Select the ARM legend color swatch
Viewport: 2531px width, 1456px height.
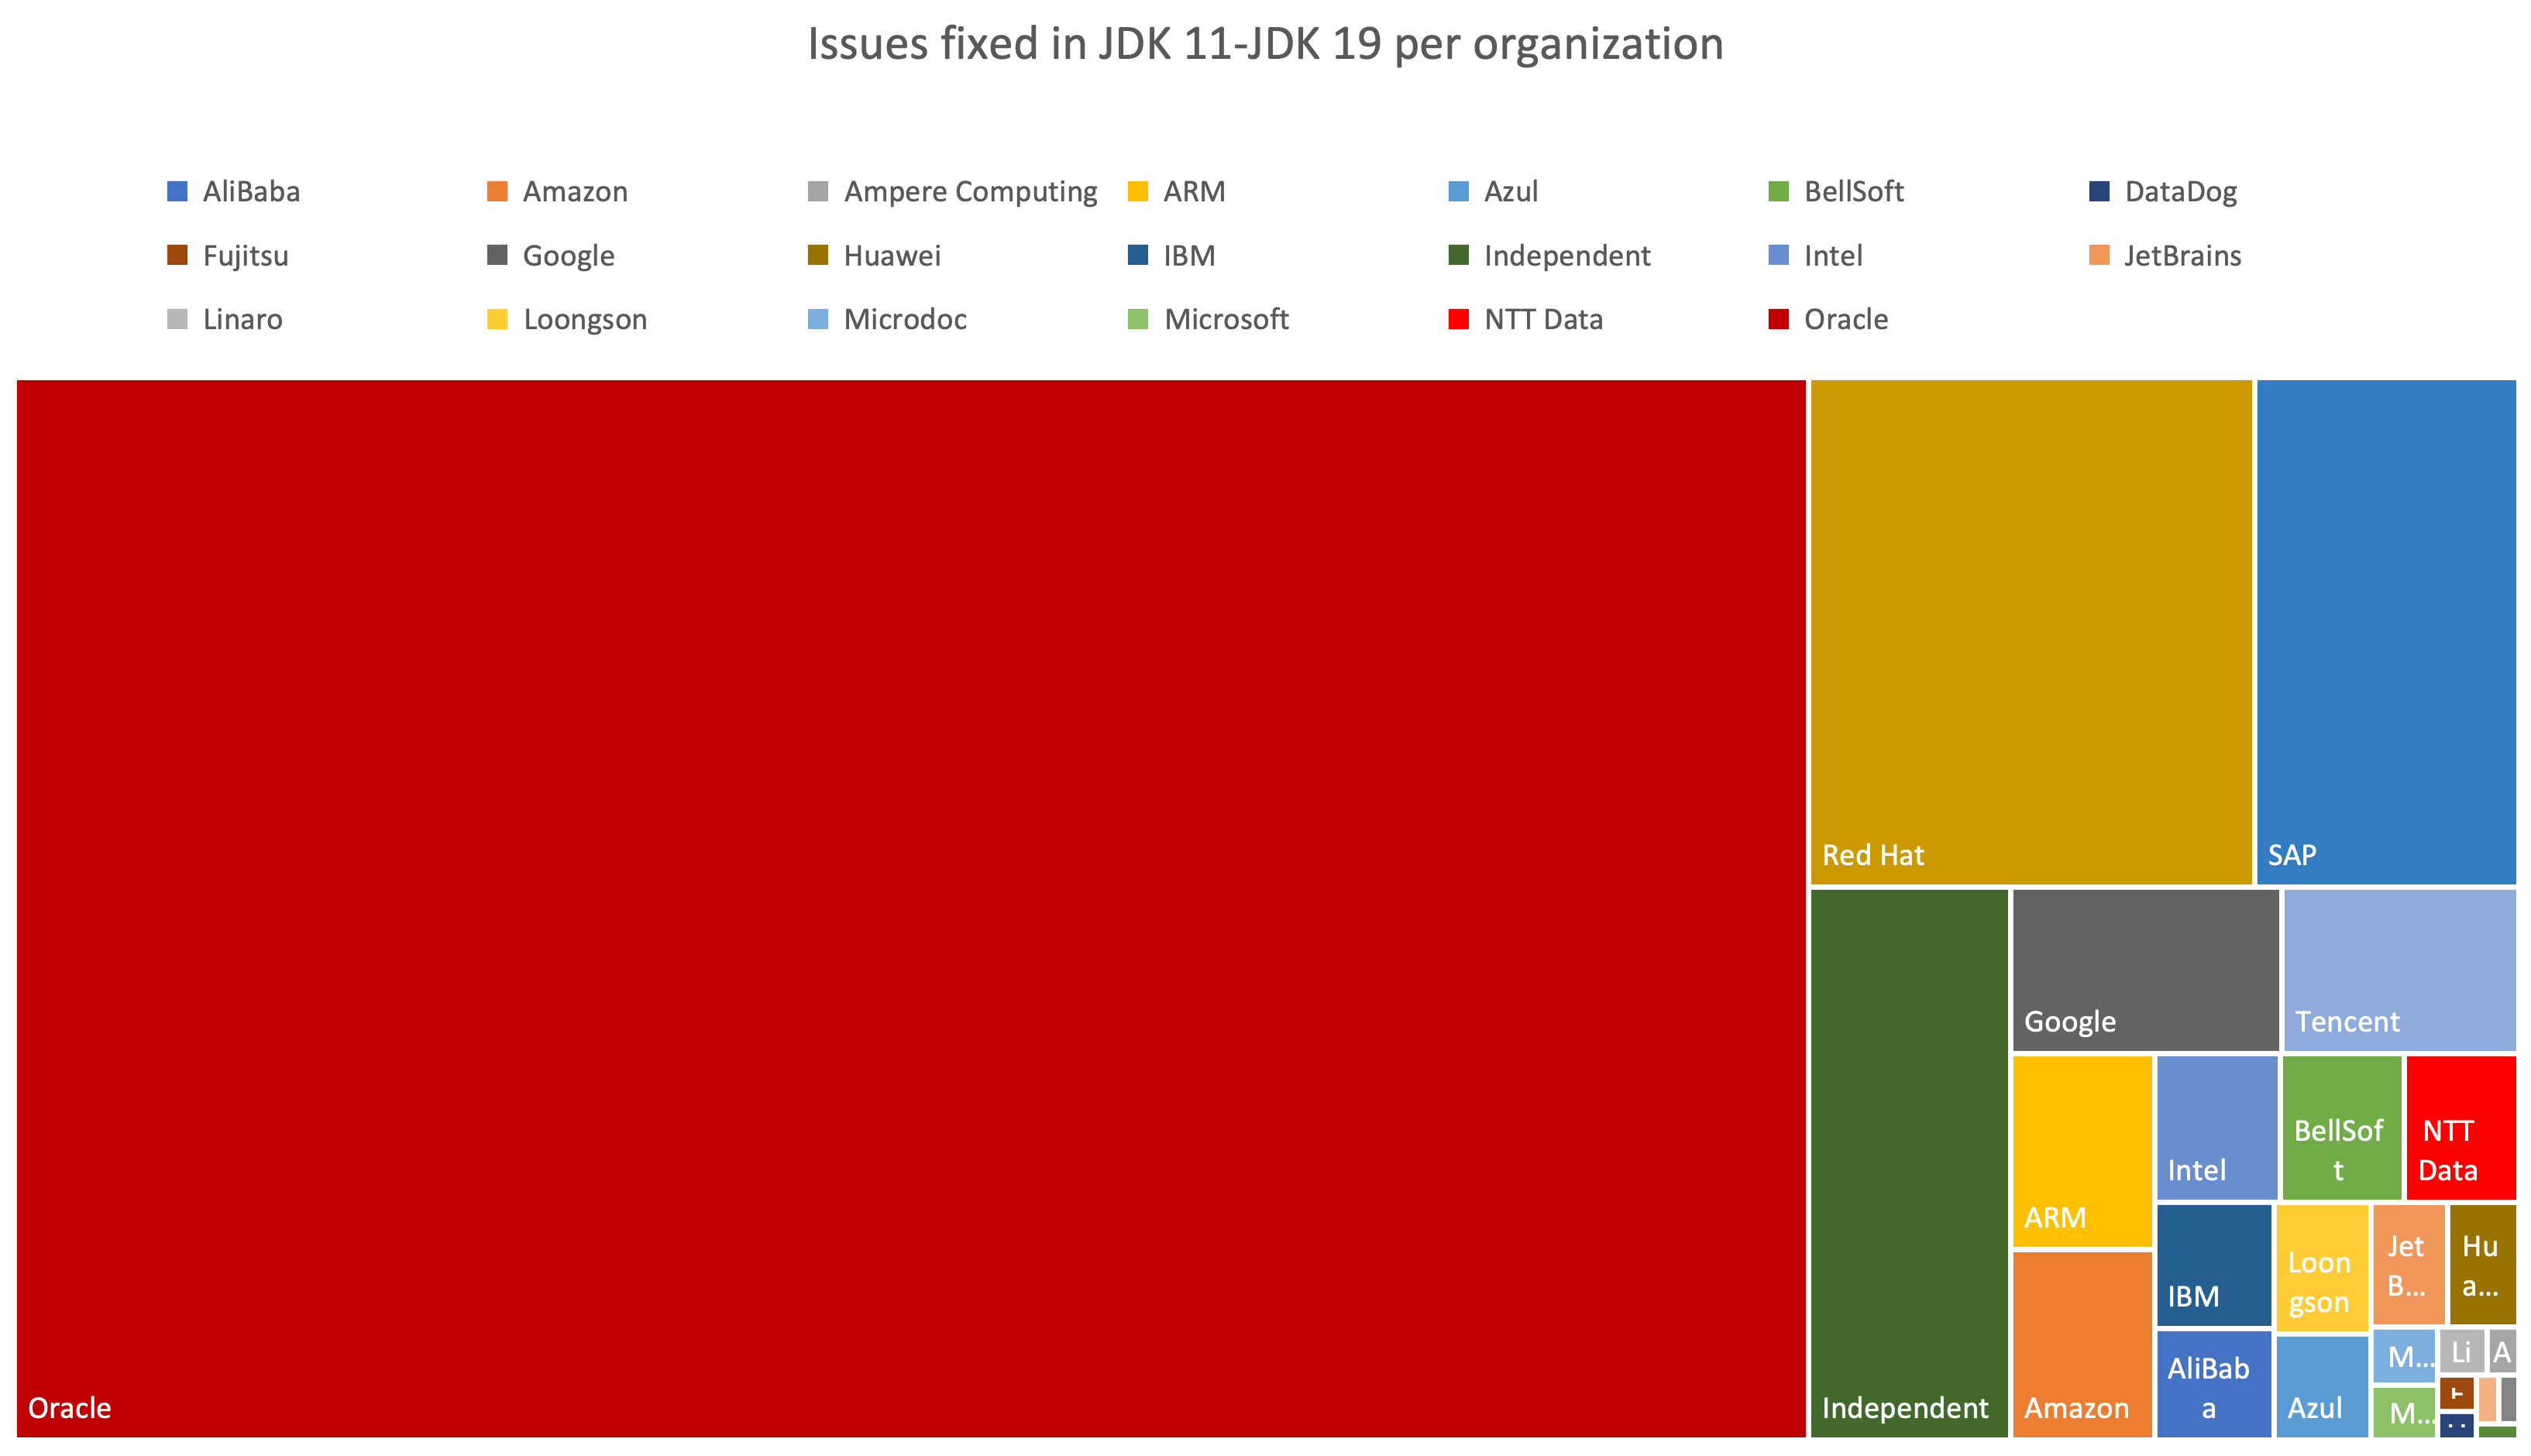1138,191
